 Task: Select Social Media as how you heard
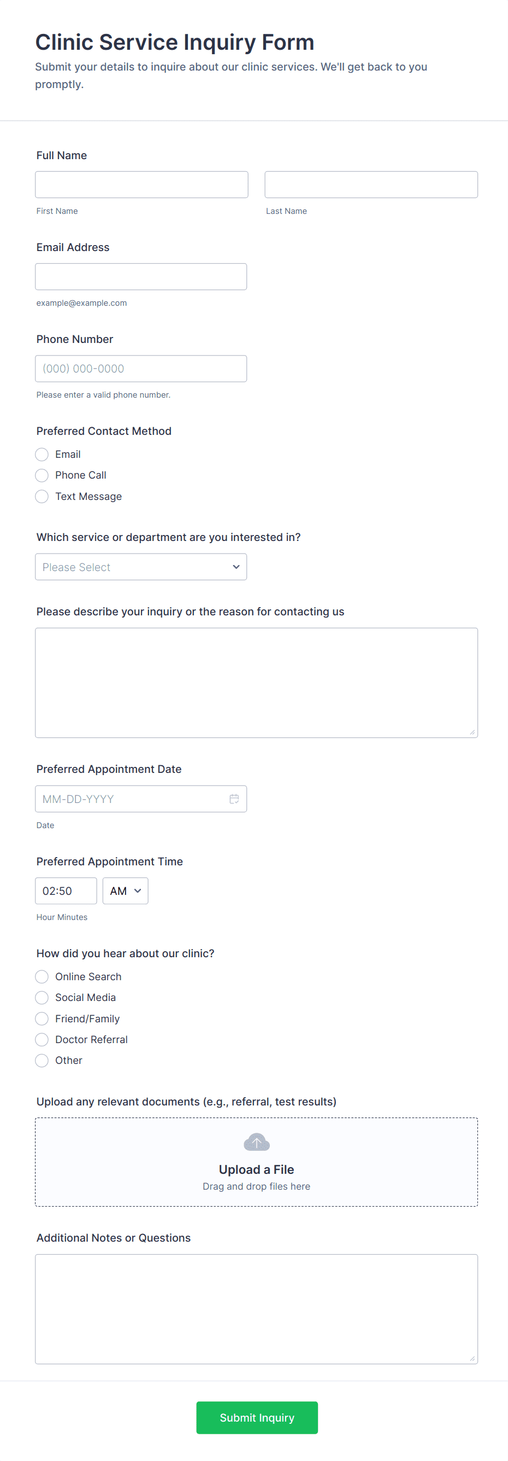(x=42, y=998)
